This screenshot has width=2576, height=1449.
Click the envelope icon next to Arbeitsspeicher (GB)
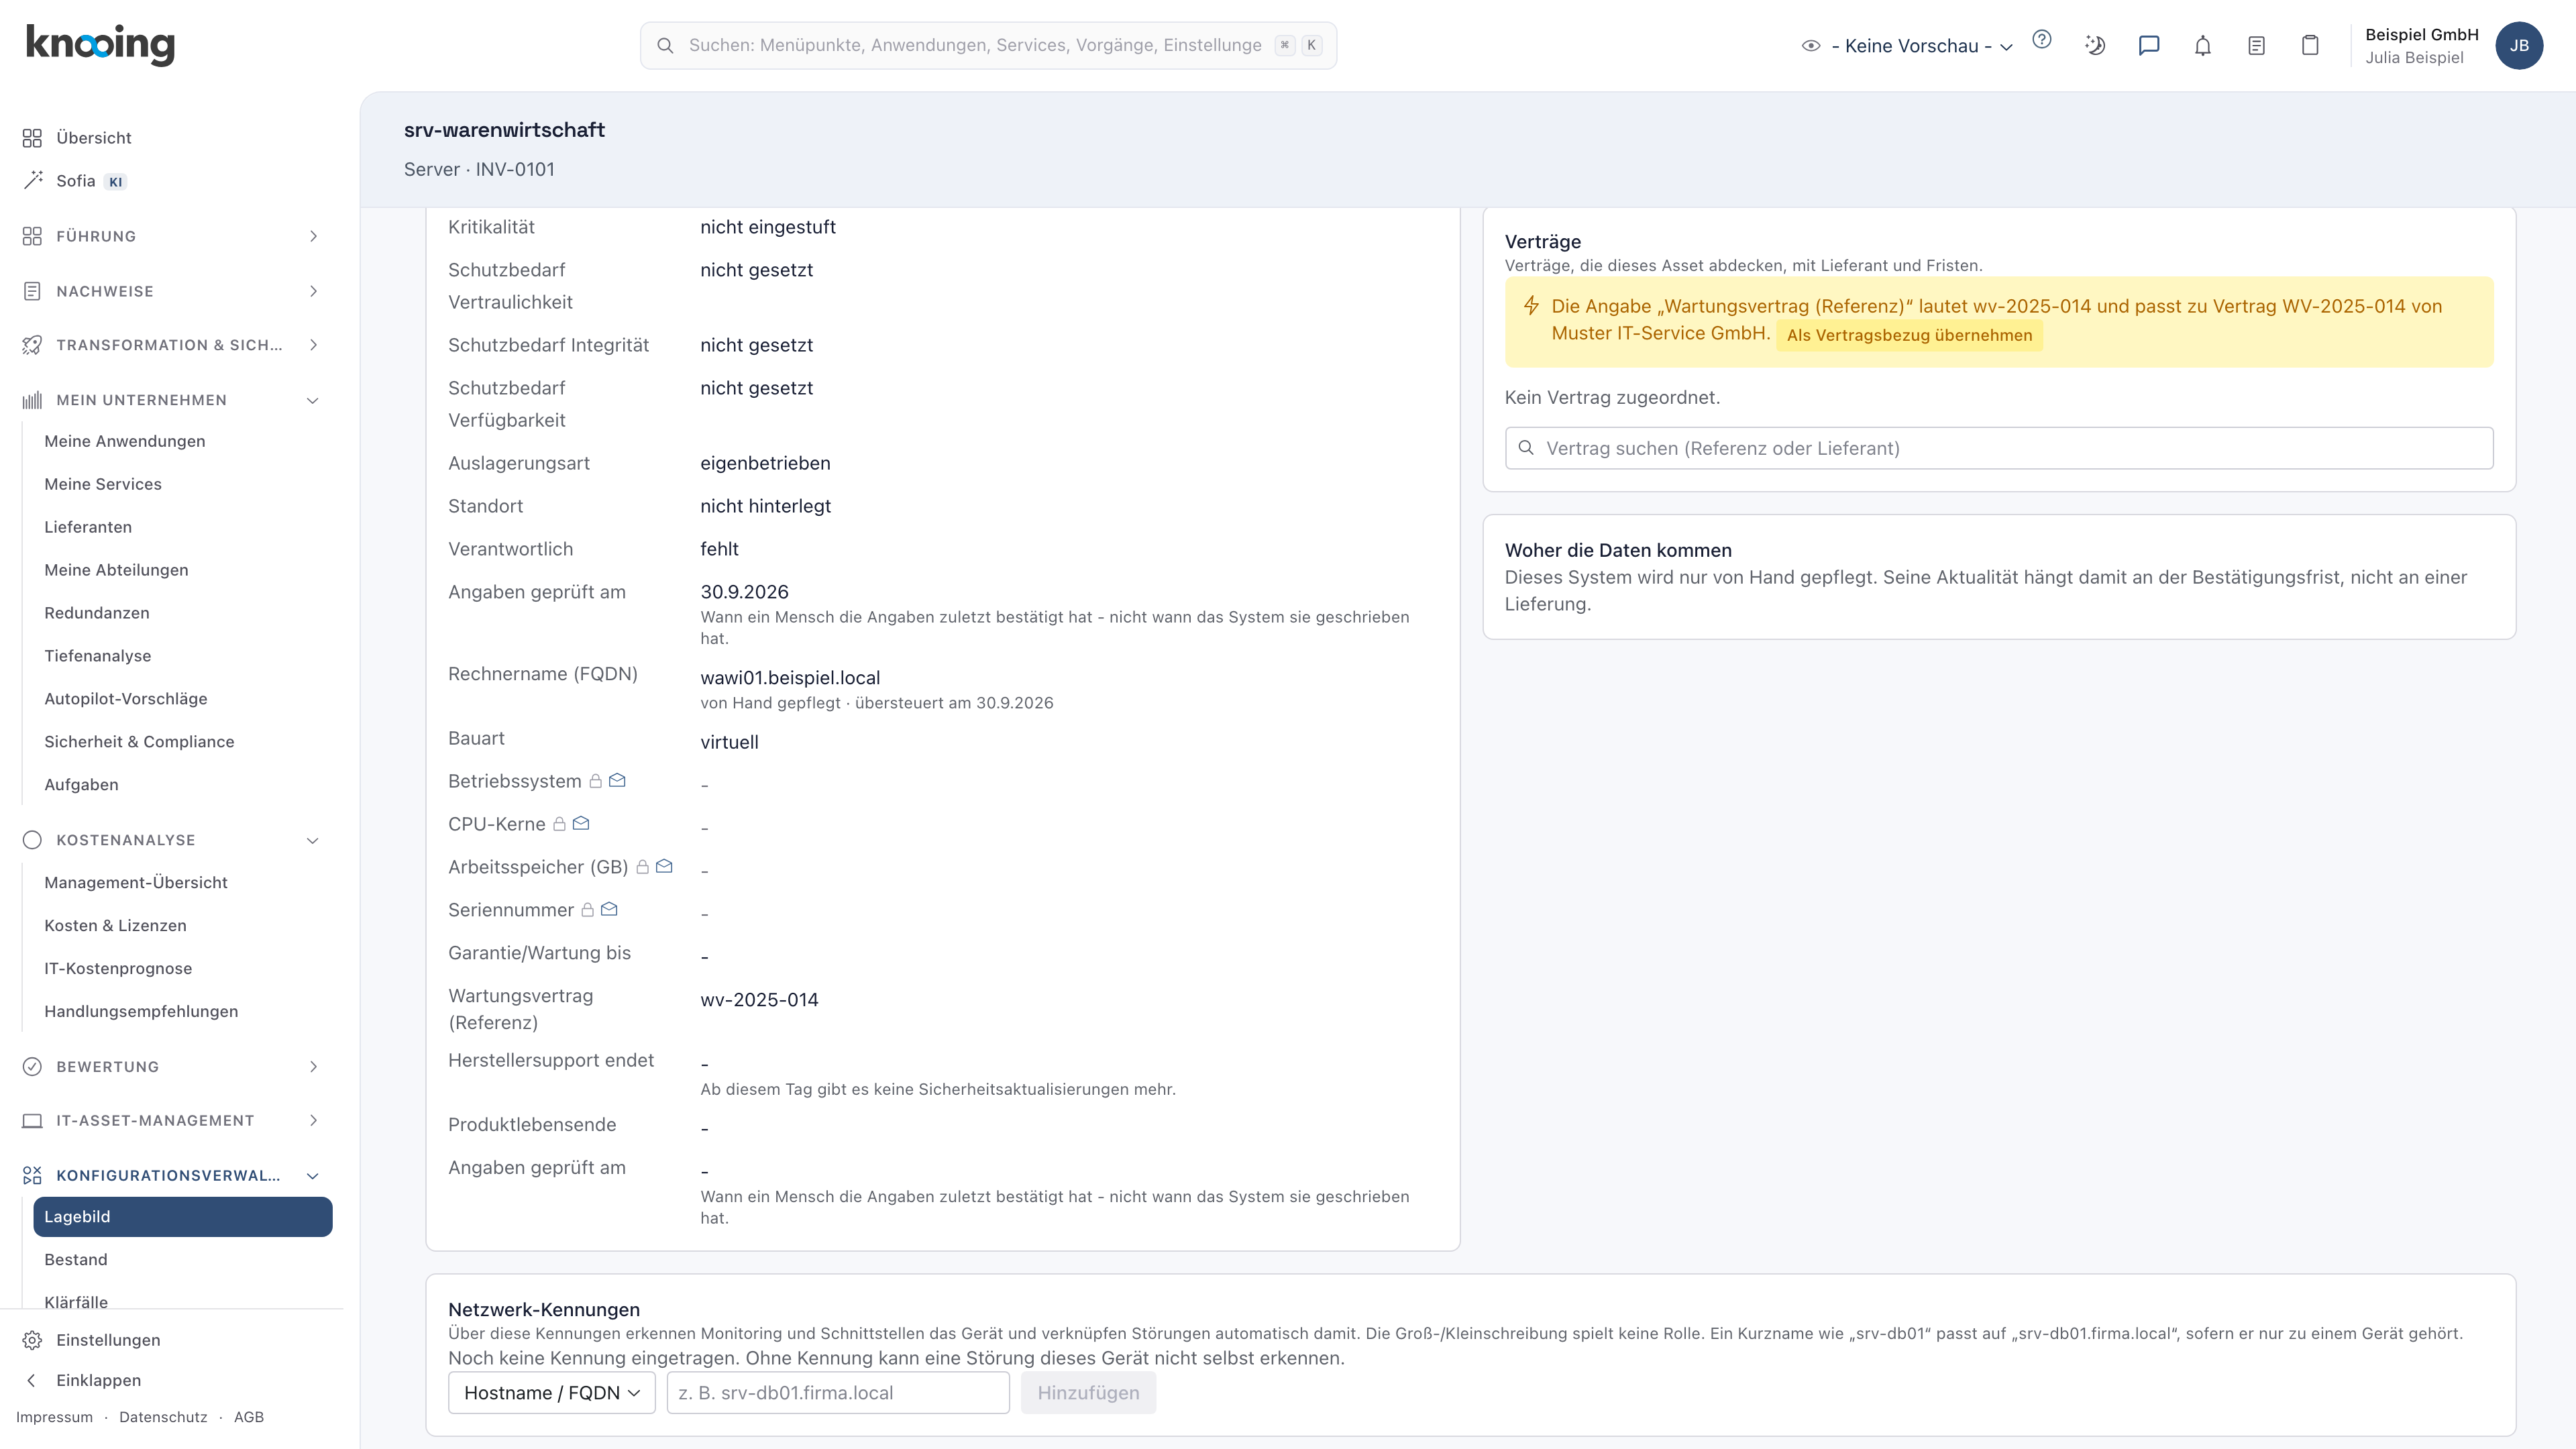(664, 866)
